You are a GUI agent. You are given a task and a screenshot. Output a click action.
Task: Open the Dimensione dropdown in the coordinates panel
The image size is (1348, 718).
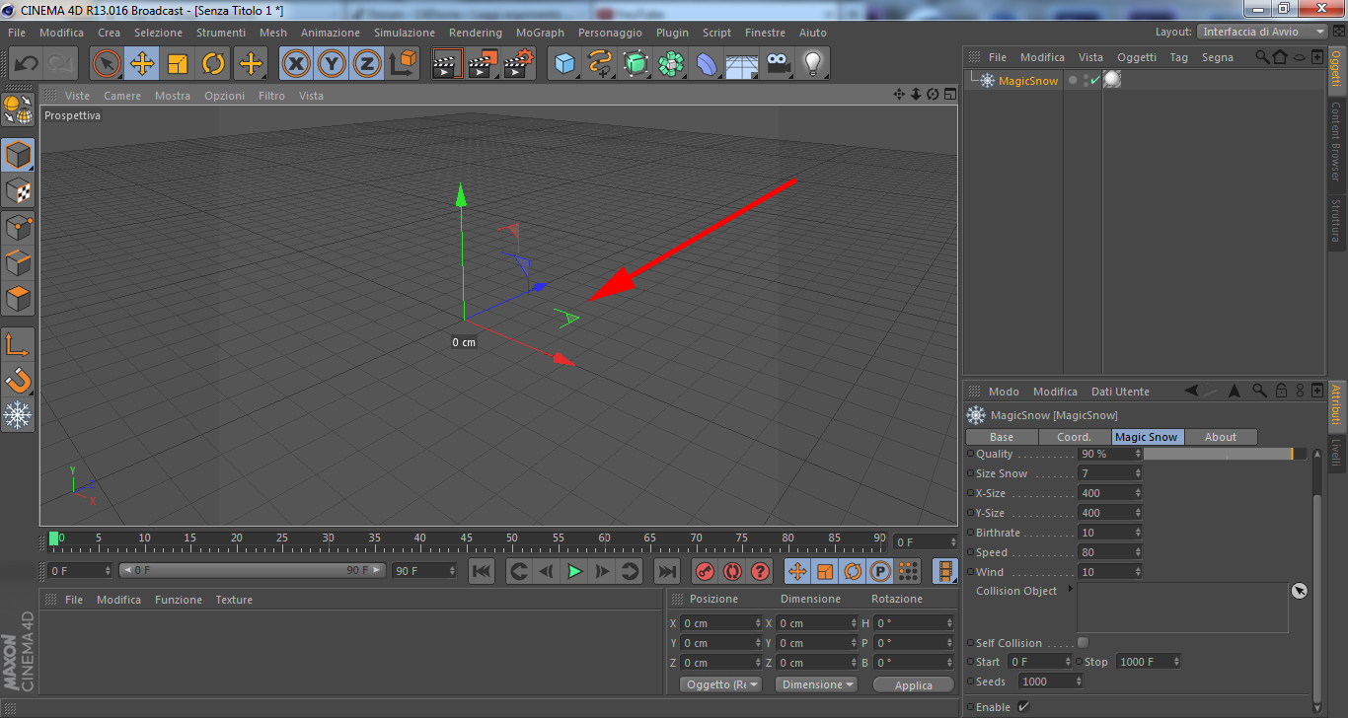coord(816,684)
